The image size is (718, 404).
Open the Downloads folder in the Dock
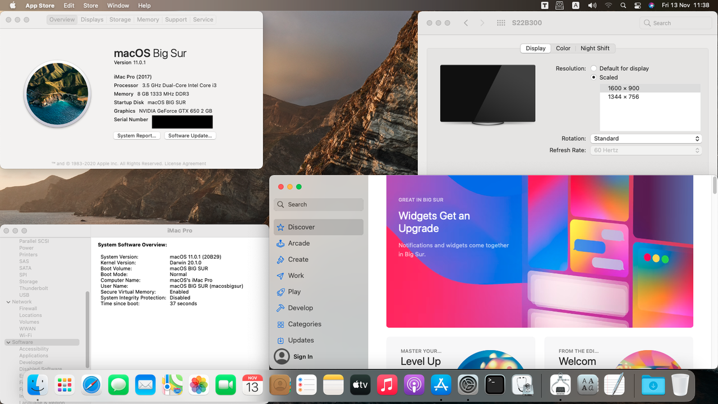click(653, 385)
